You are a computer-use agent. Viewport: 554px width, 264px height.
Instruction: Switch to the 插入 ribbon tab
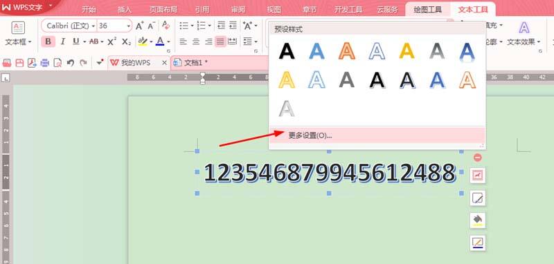click(x=125, y=10)
